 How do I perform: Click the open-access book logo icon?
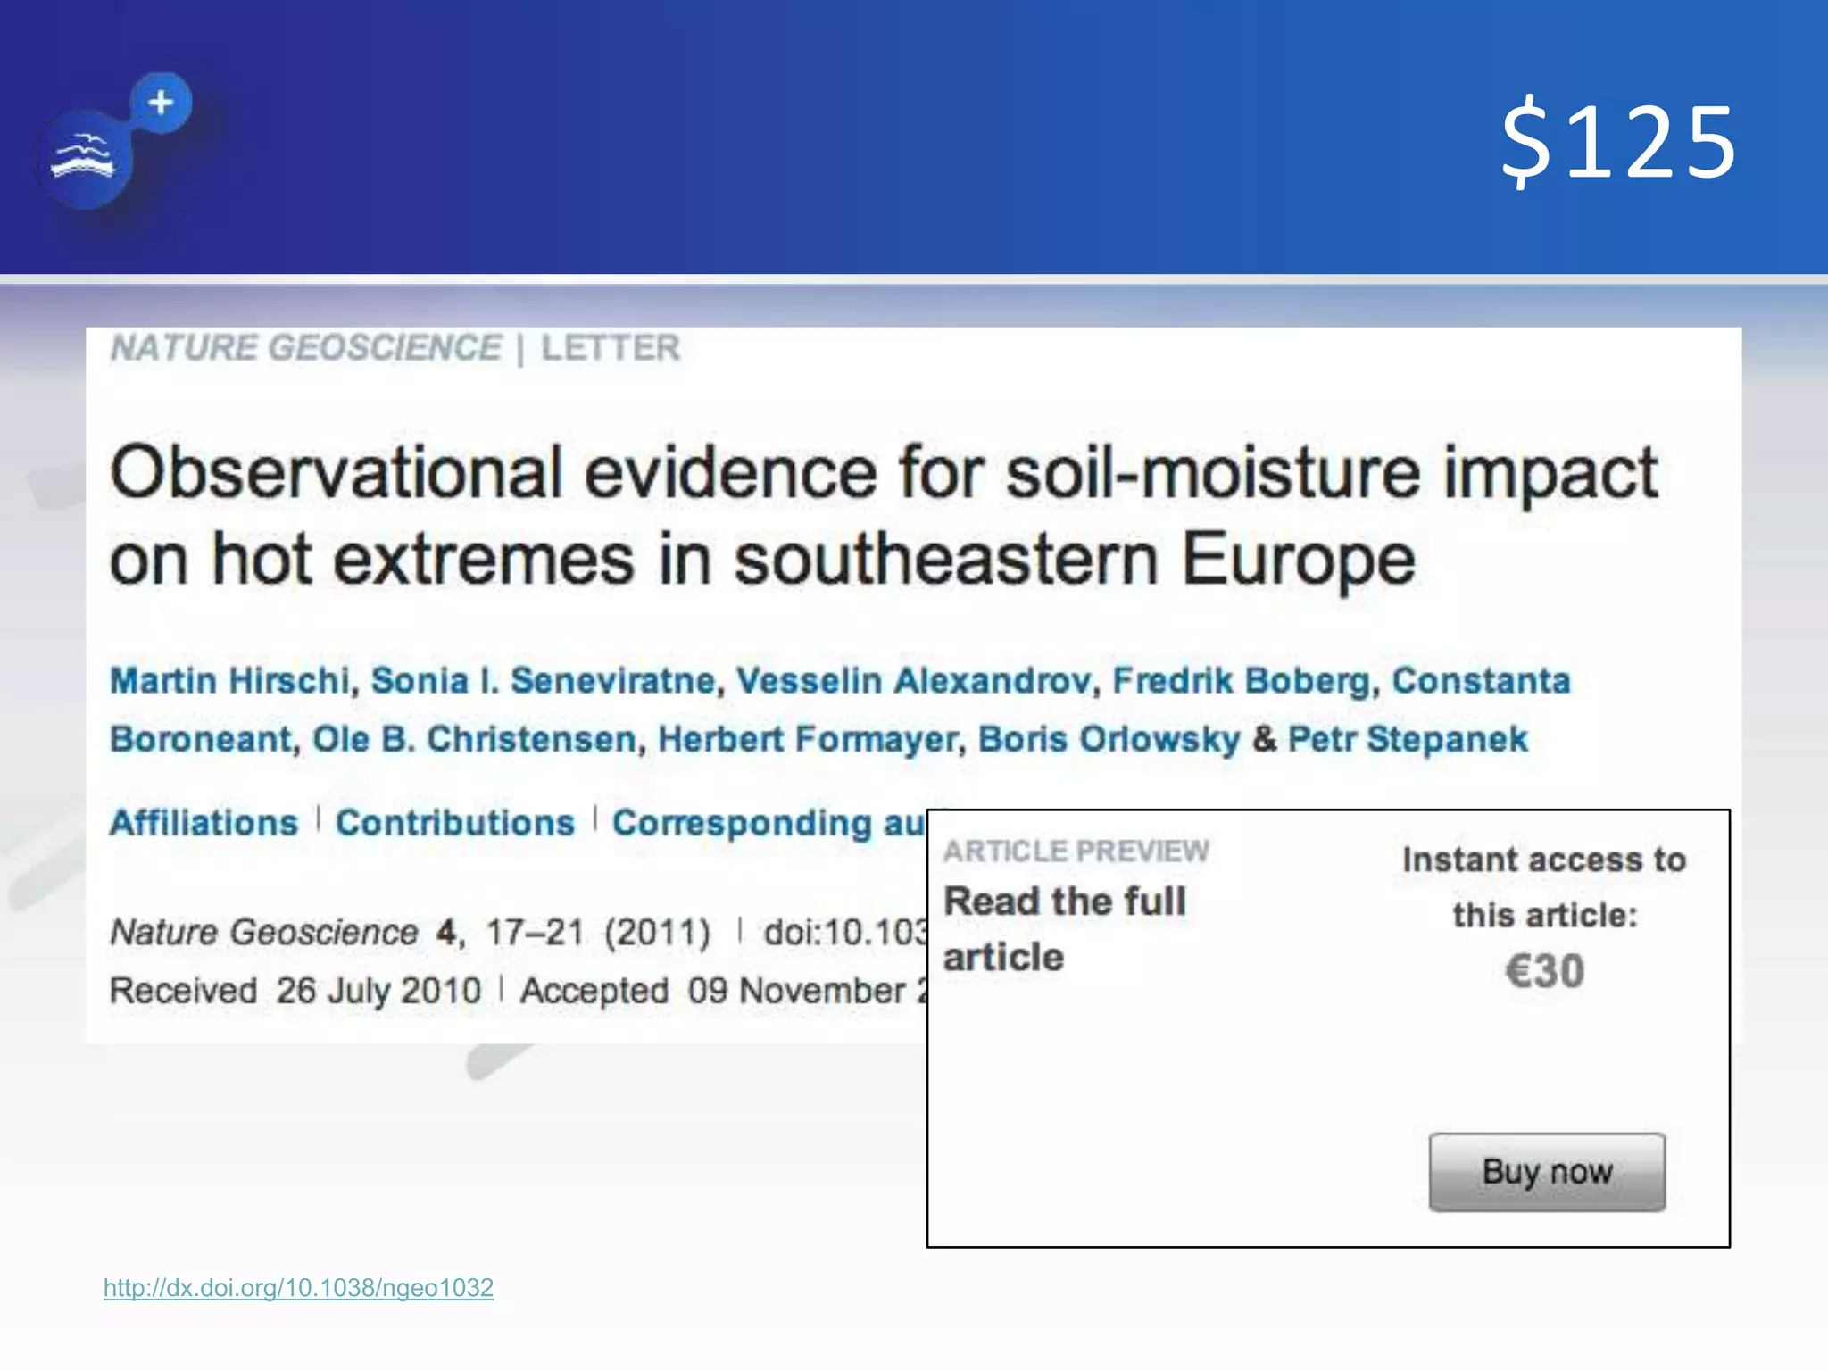[x=86, y=159]
